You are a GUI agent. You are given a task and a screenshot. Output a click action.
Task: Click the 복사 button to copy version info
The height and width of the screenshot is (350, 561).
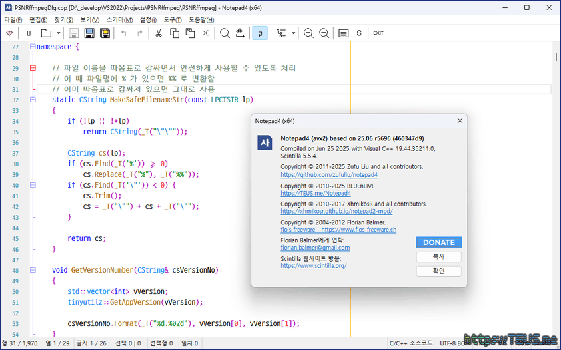tap(438, 257)
